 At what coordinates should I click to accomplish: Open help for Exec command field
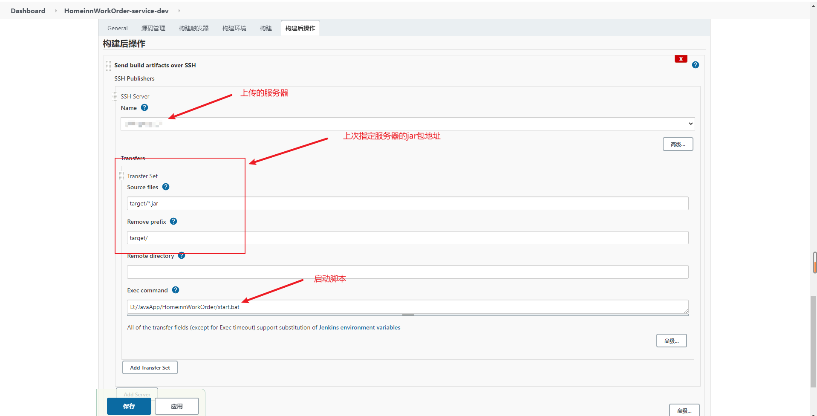(x=176, y=290)
